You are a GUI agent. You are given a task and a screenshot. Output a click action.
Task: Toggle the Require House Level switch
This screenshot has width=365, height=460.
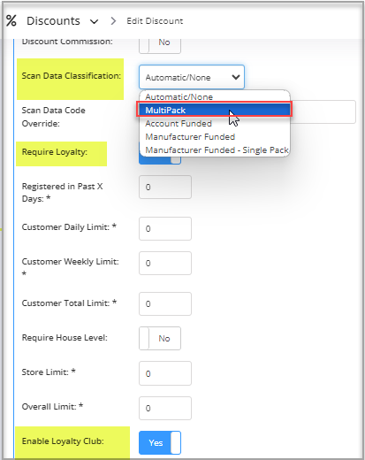tap(160, 338)
